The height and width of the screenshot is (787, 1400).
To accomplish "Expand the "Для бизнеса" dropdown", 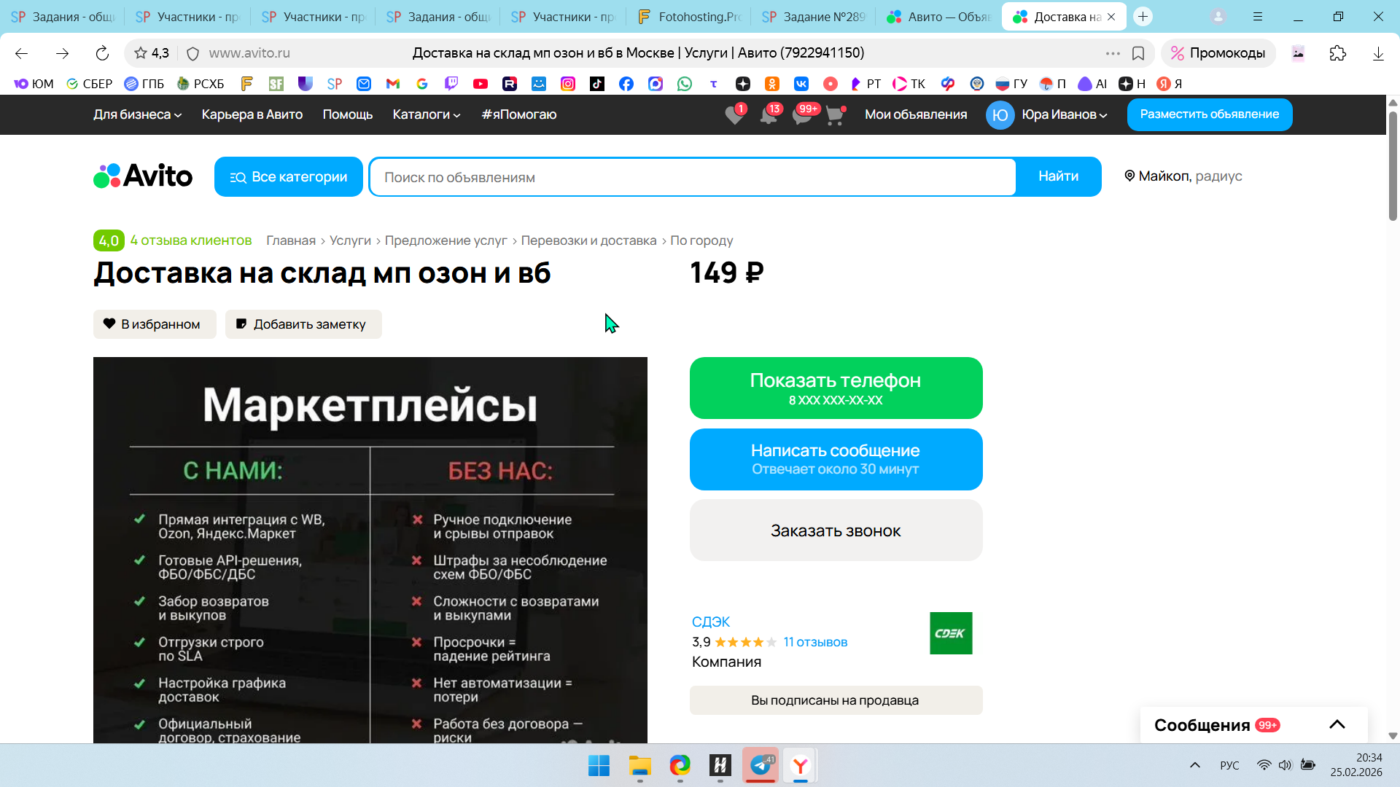I will 137,114.
